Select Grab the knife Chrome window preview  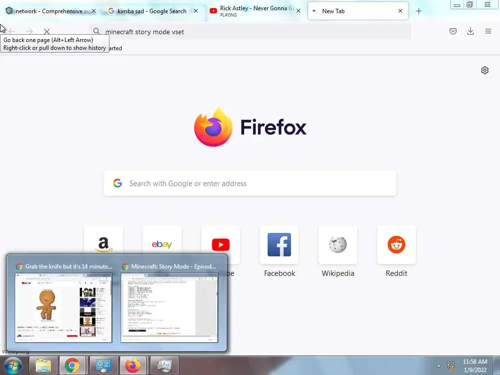63,308
